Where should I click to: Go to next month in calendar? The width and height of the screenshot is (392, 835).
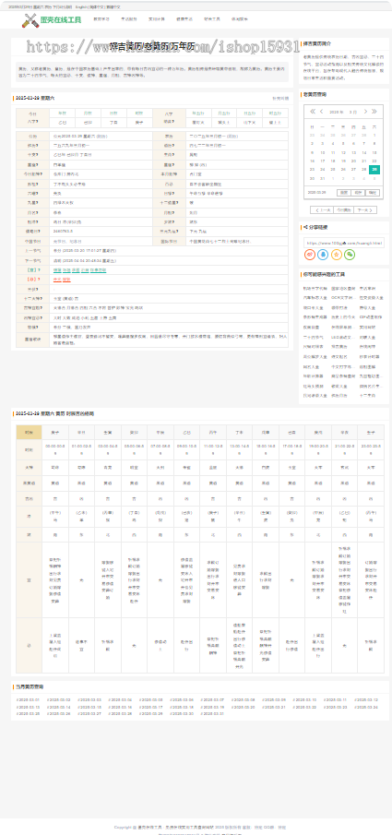365,112
